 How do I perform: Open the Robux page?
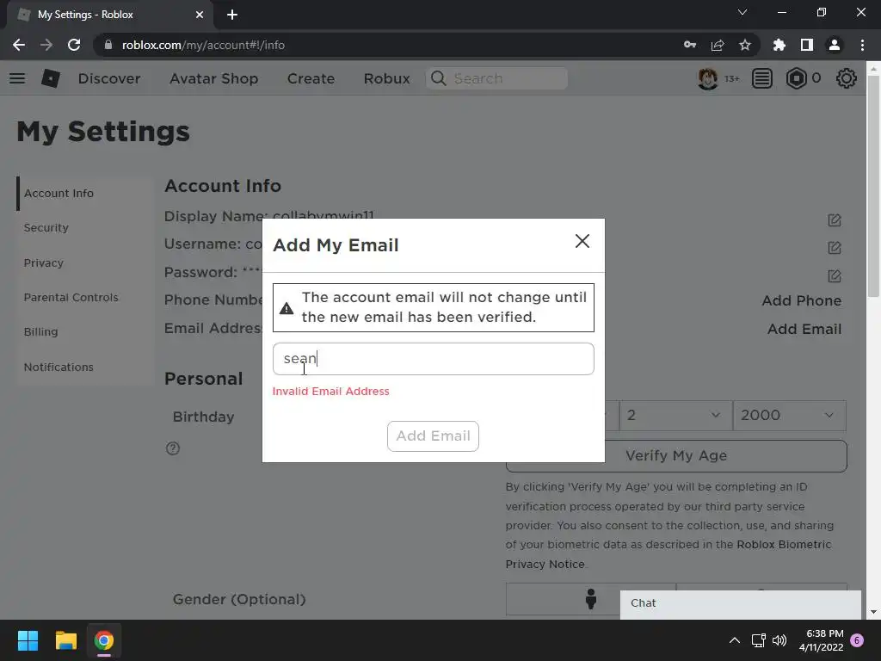click(x=386, y=78)
